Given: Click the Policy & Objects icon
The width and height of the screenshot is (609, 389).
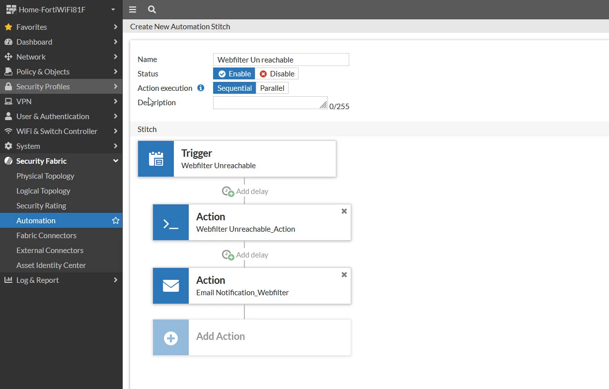Looking at the screenshot, I should coord(8,71).
